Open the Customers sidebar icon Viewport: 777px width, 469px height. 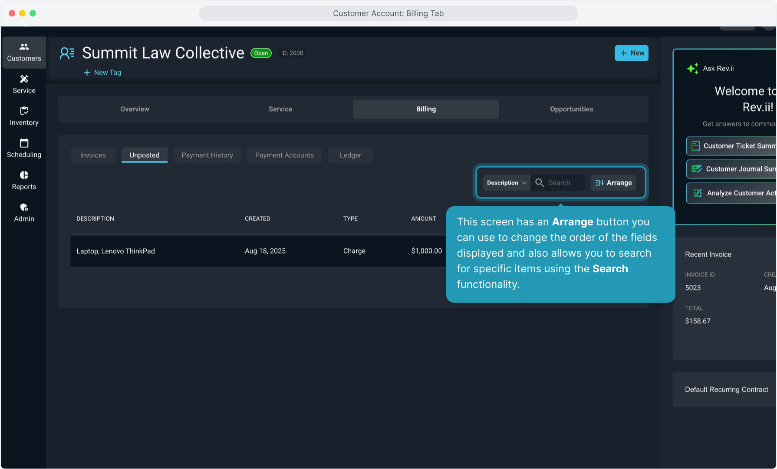tap(24, 47)
